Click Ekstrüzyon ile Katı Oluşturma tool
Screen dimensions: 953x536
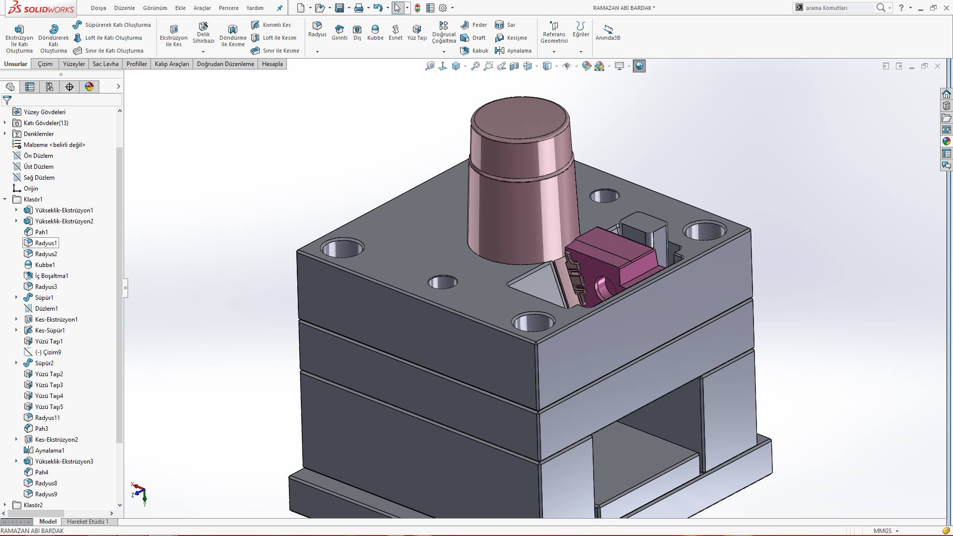(19, 39)
